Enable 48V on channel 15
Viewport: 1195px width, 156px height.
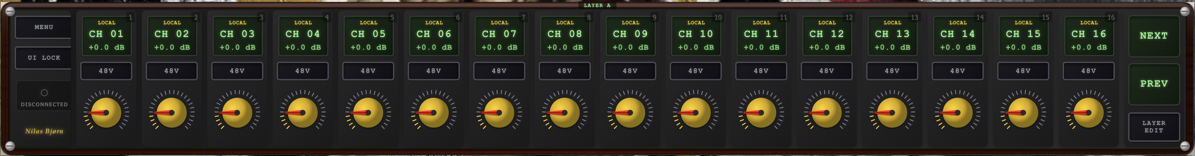[1023, 71]
